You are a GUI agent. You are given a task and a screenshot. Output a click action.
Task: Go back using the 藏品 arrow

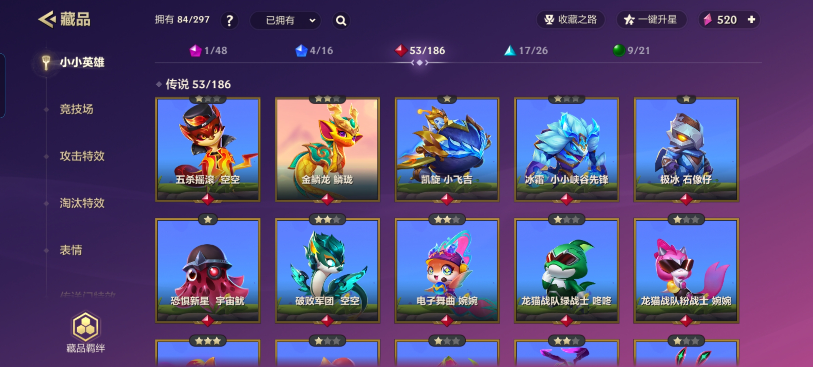[47, 19]
